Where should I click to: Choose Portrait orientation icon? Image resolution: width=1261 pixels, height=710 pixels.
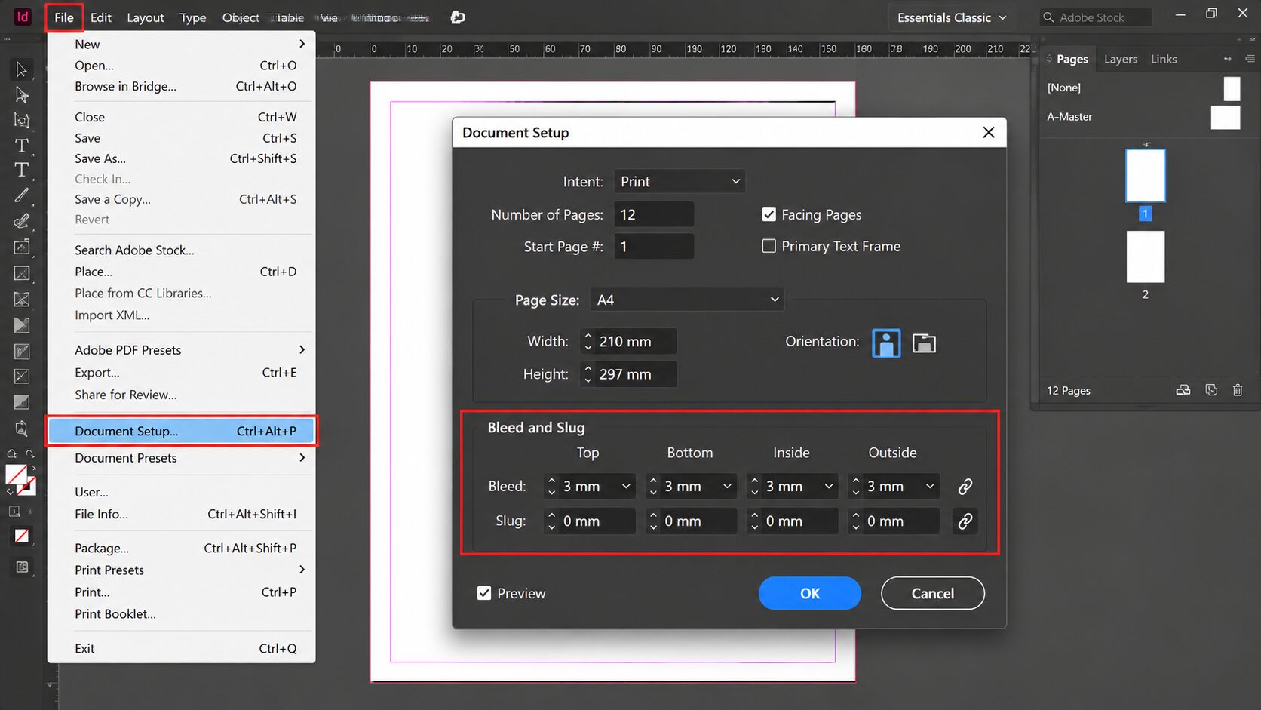point(886,343)
